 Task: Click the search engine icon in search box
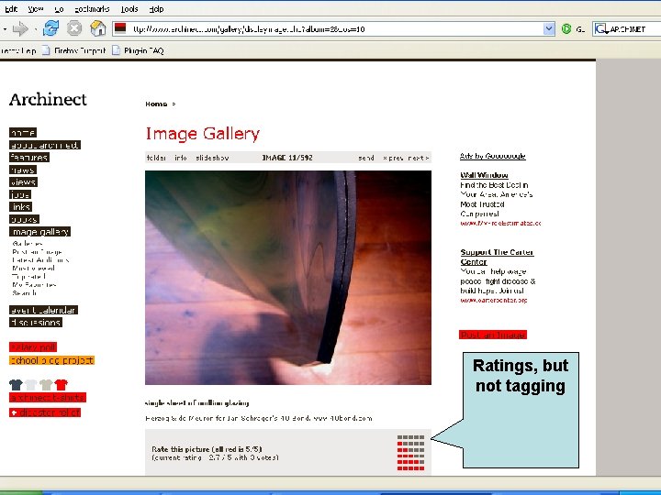coord(601,29)
